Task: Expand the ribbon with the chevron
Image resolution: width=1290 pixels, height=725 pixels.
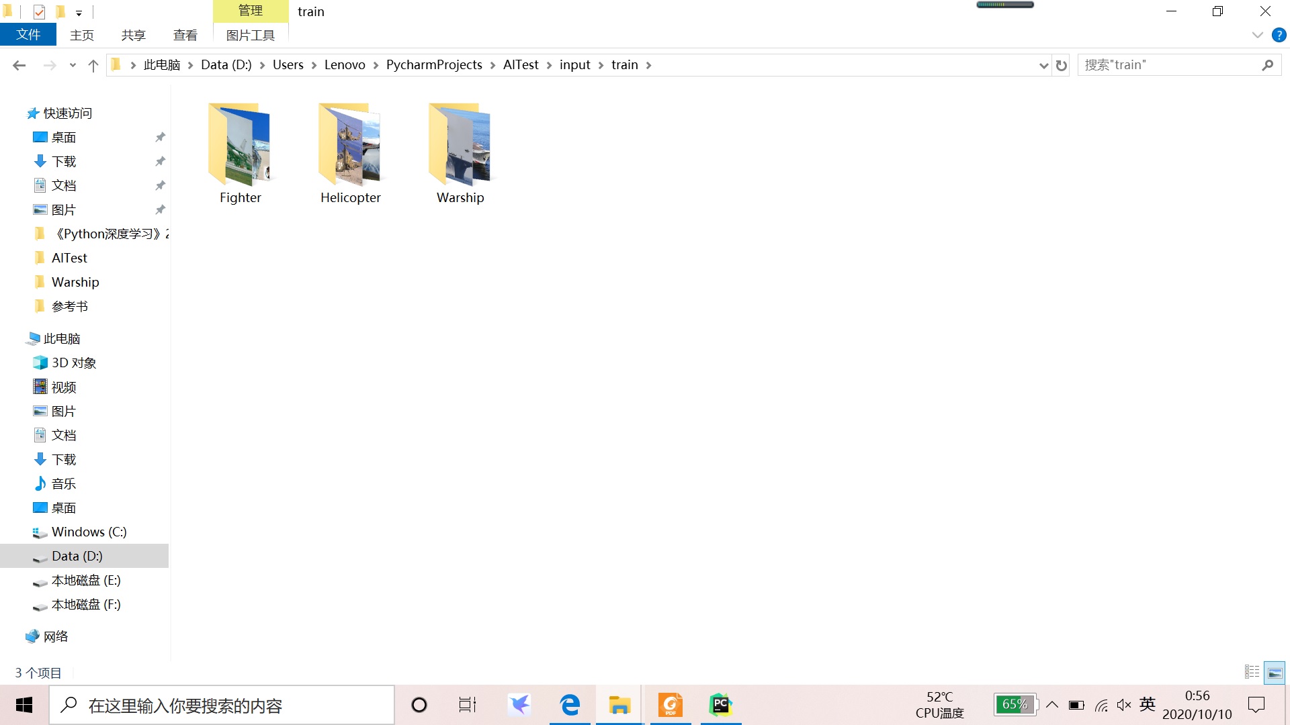Action: pos(1257,35)
